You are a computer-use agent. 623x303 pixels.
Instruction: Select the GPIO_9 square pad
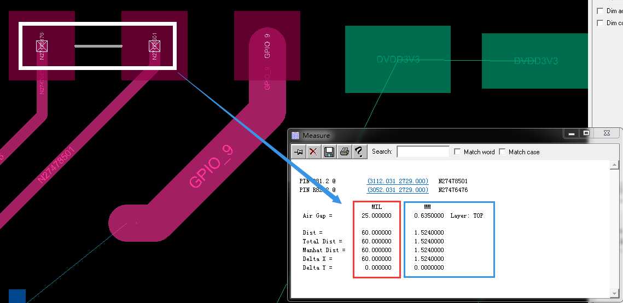click(267, 45)
